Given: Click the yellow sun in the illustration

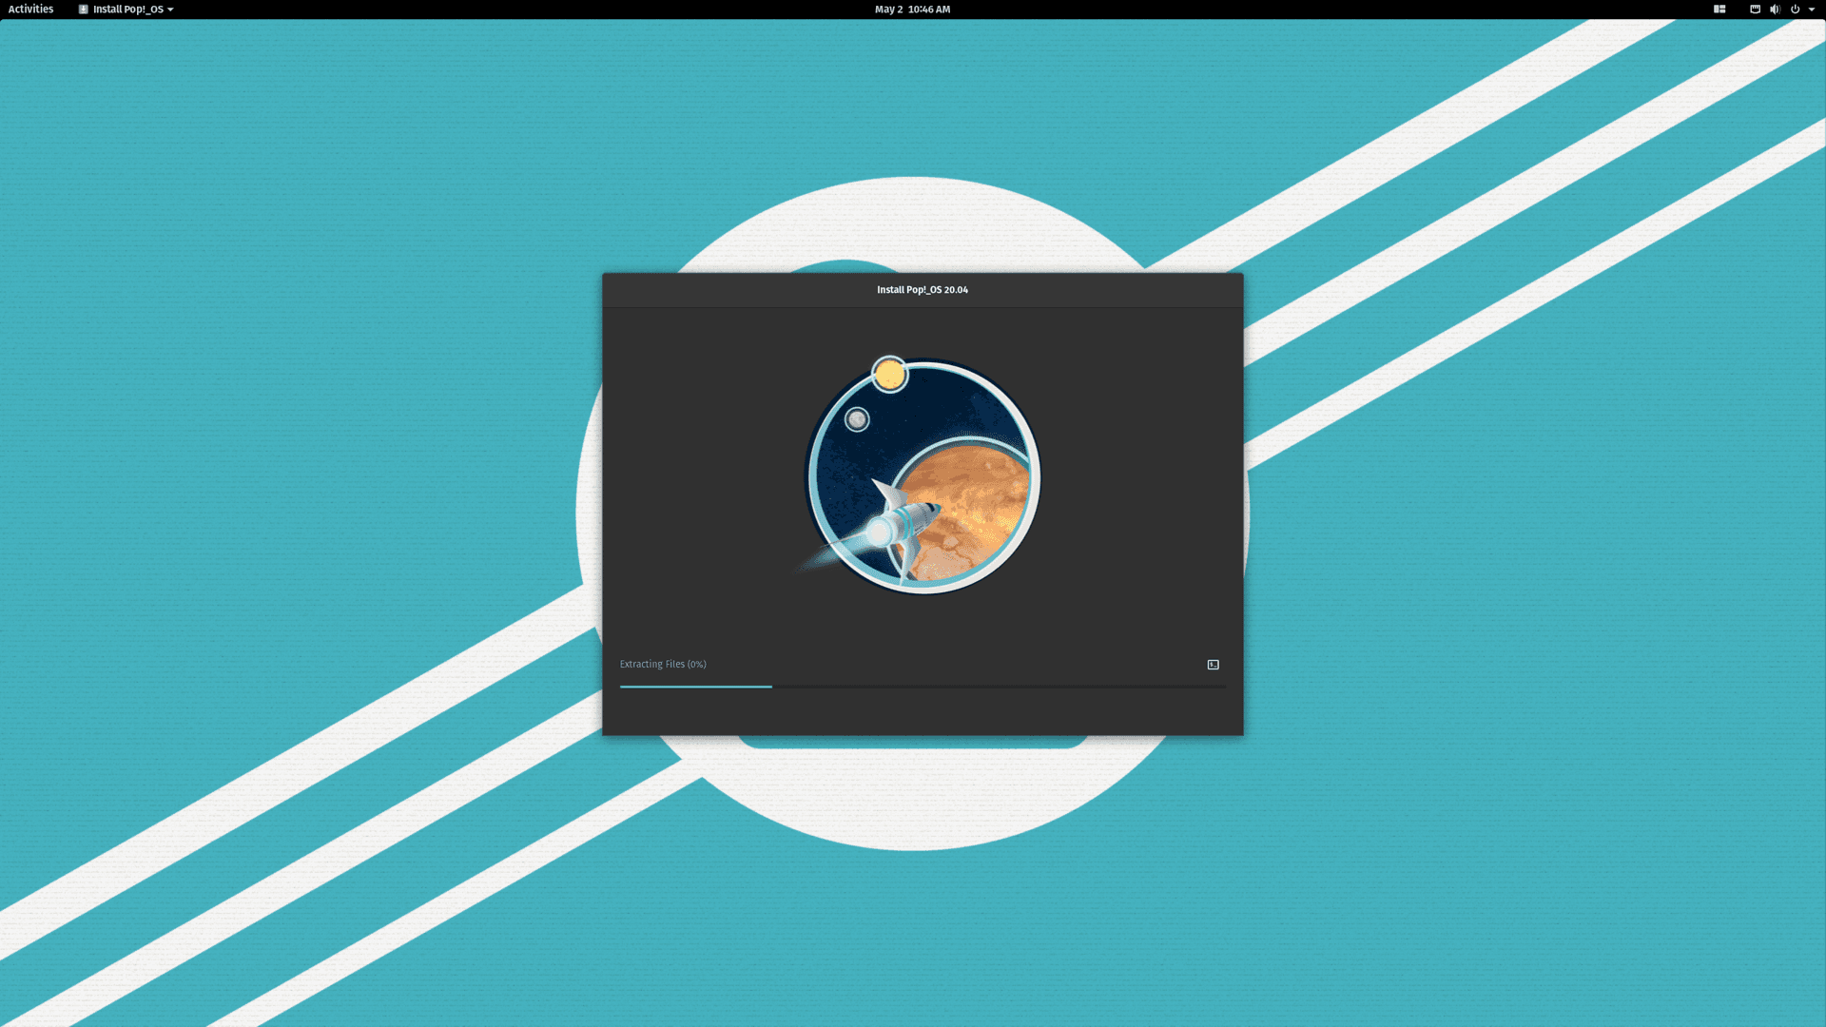Looking at the screenshot, I should 890,375.
